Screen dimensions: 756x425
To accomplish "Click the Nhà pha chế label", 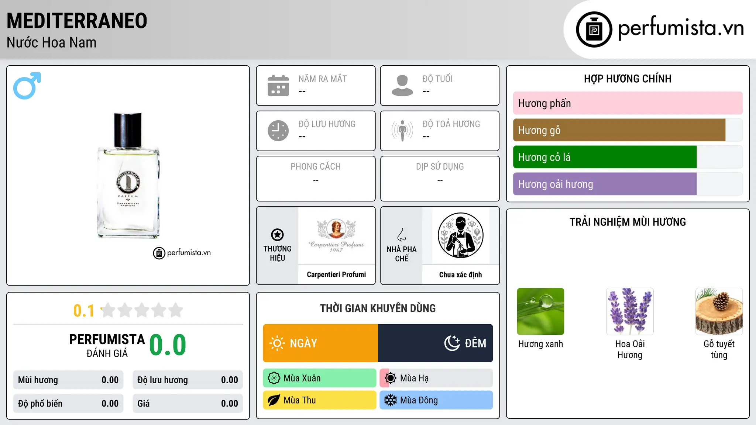I will coord(402,254).
